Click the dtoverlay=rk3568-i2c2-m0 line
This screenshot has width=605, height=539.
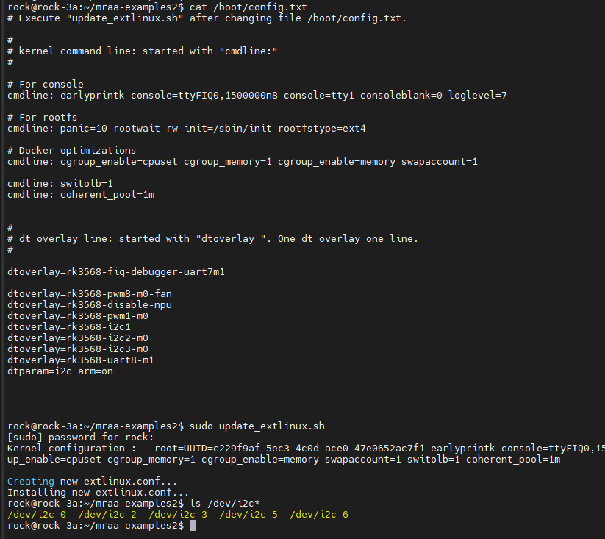(78, 338)
